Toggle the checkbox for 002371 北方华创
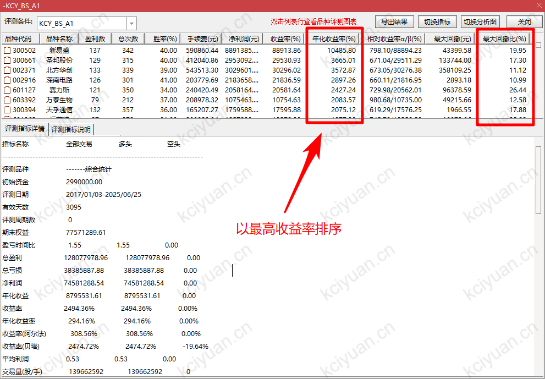The image size is (545, 379). click(7, 70)
